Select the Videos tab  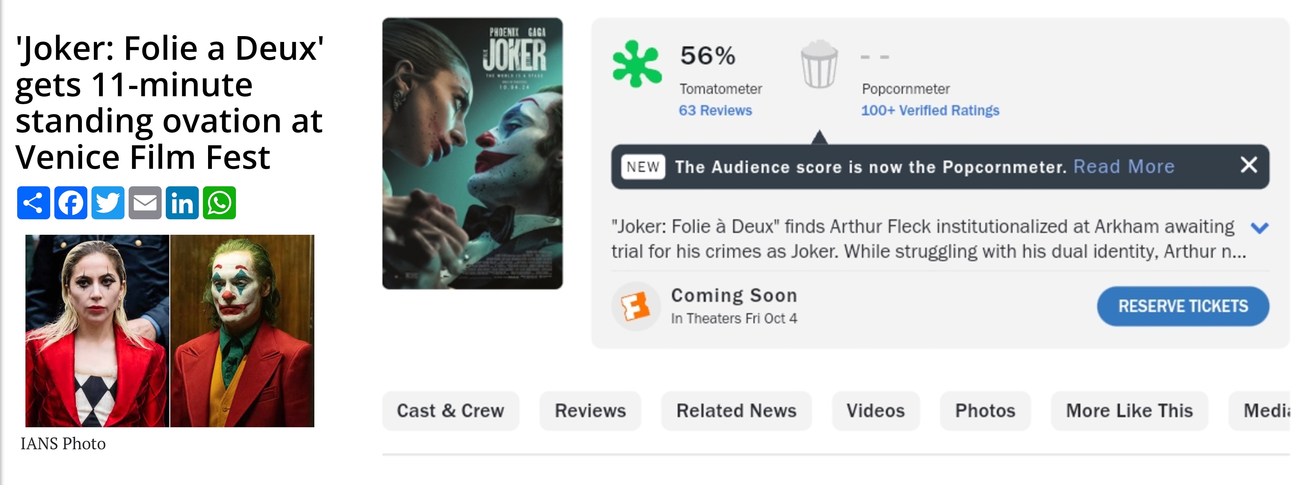click(875, 411)
